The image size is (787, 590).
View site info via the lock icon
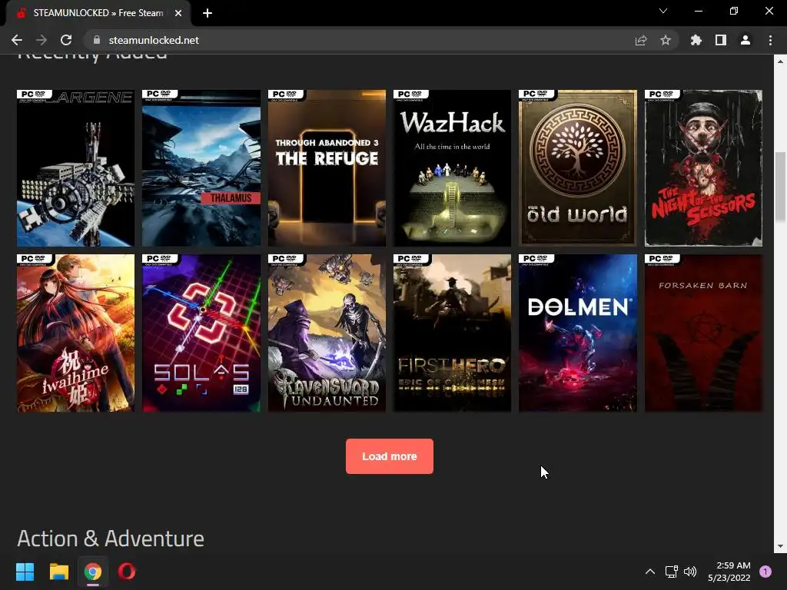[97, 40]
